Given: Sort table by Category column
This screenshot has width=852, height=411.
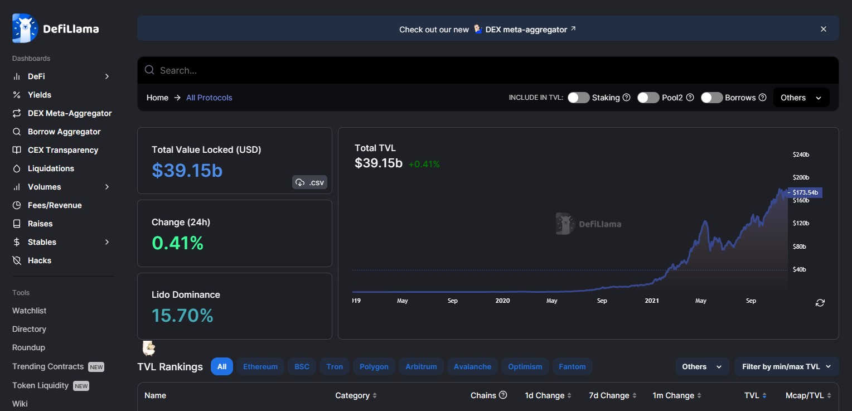Looking at the screenshot, I should point(356,395).
